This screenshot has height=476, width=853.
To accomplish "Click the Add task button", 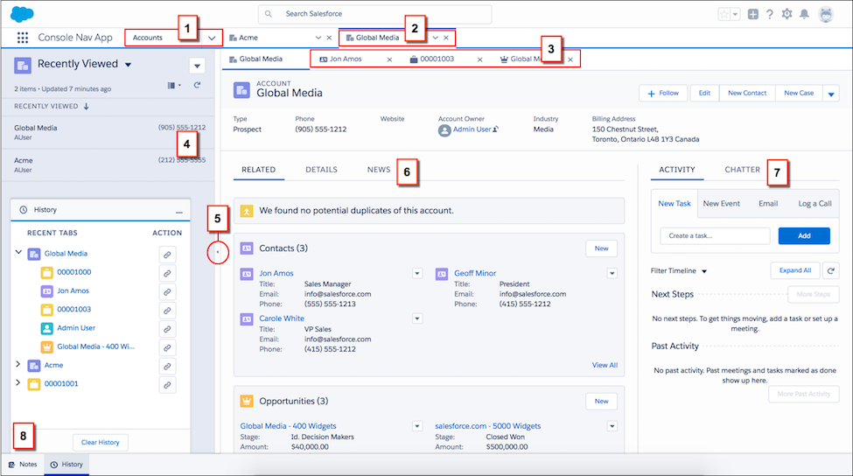I will (804, 235).
